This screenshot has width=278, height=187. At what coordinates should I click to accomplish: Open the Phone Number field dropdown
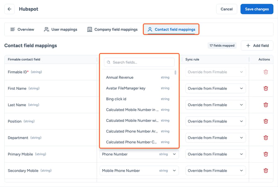[139, 154]
